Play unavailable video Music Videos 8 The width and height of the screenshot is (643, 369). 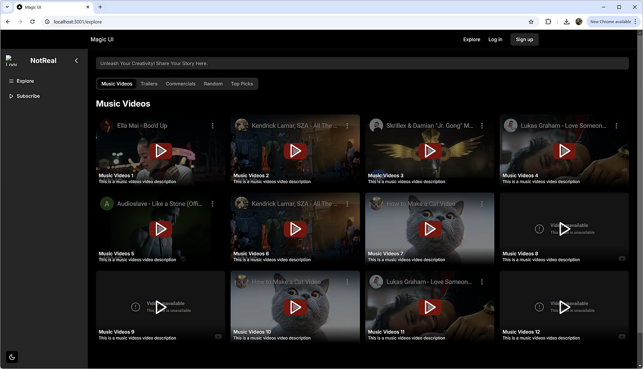click(x=564, y=229)
